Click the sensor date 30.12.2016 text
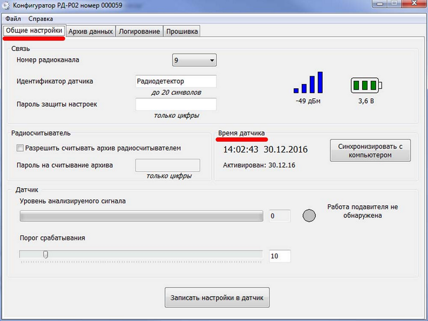This screenshot has height=321, width=428. point(286,149)
